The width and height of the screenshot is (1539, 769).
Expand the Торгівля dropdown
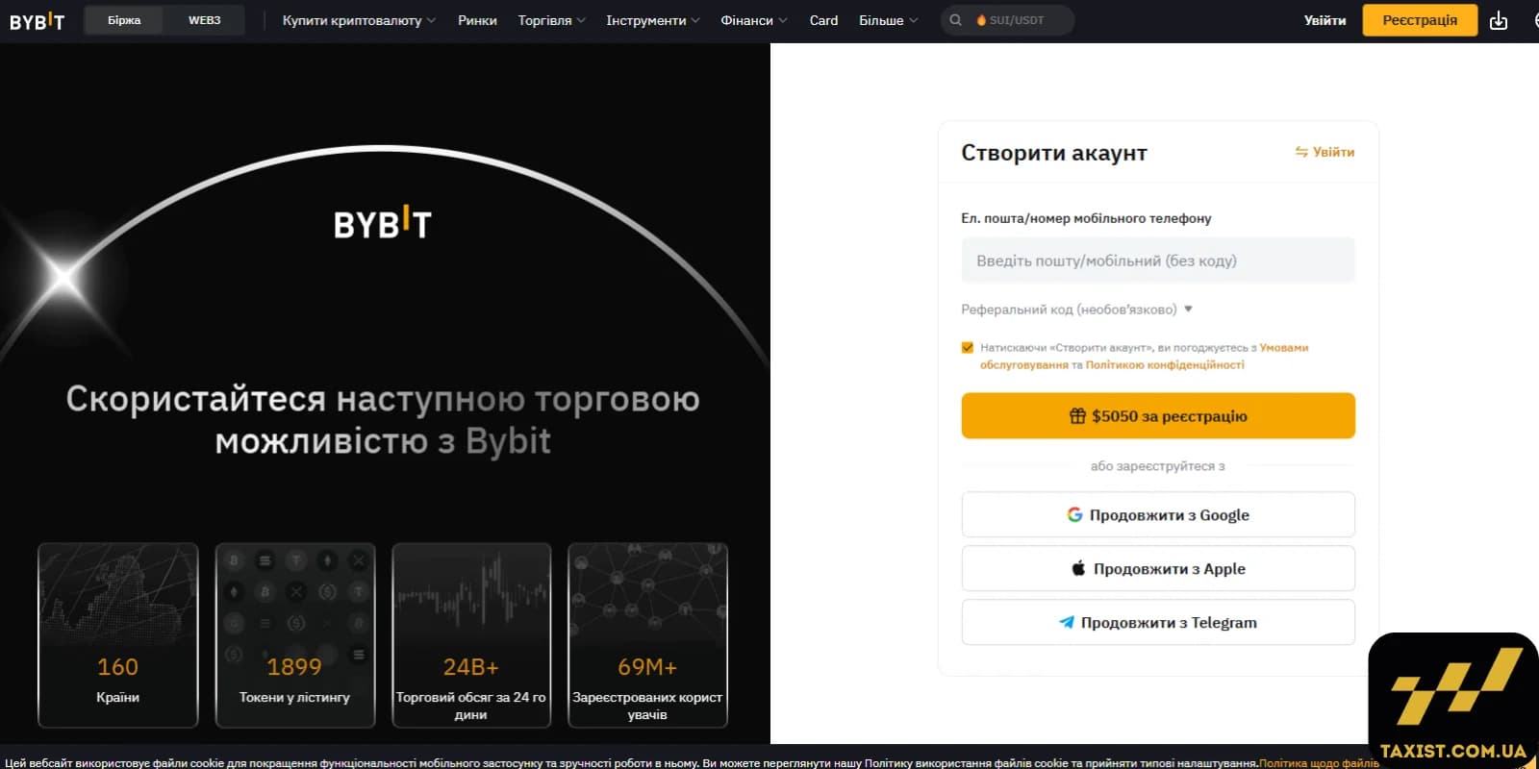[551, 20]
